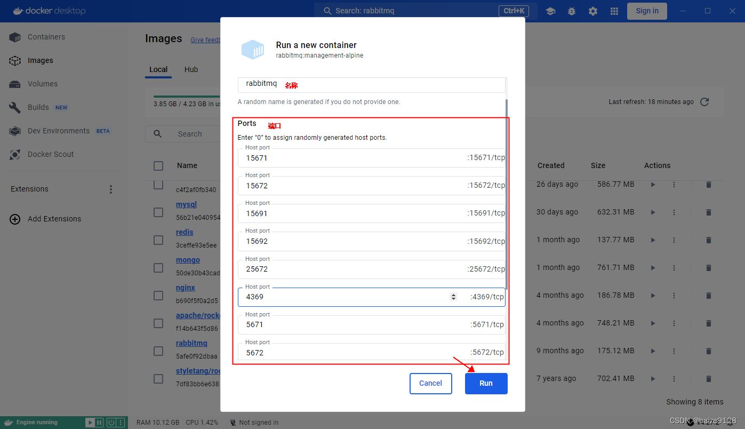Open the Give feedback link
The image size is (745, 429).
pyautogui.click(x=205, y=40)
